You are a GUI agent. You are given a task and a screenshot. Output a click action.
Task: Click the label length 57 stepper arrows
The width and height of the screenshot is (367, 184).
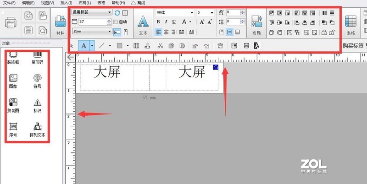coord(109,22)
